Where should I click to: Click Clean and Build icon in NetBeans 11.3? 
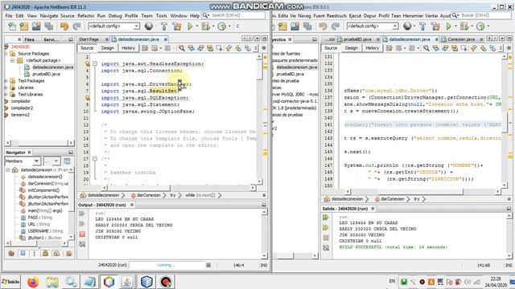(176, 26)
